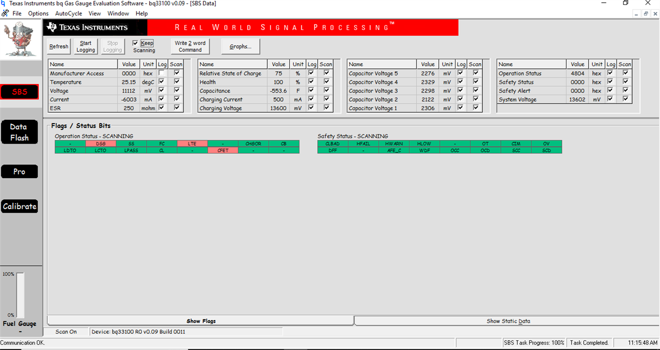Switch to the Show Static Data tab

(508, 321)
